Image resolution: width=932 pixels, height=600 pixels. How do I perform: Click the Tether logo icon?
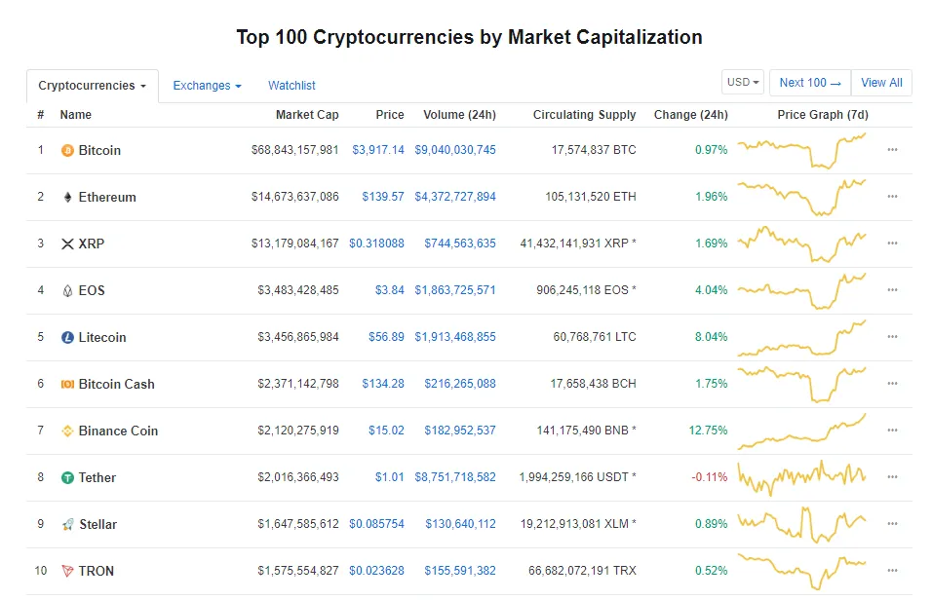click(67, 478)
